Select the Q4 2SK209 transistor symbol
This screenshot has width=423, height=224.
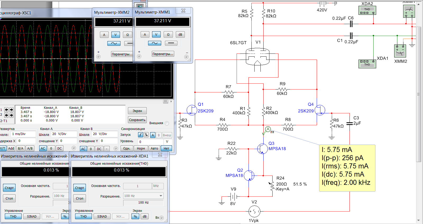coord(320,110)
